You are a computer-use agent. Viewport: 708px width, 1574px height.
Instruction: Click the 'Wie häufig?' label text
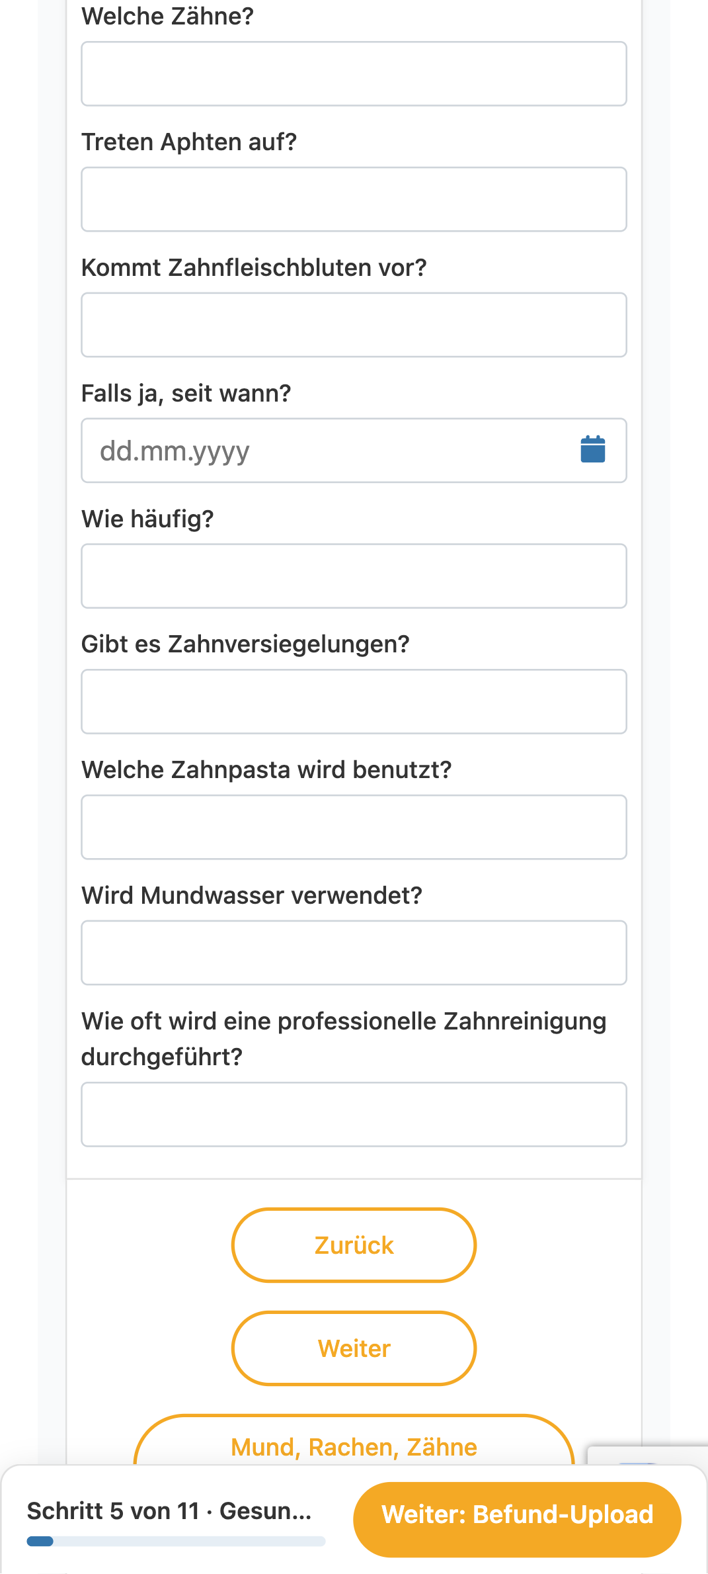point(147,519)
